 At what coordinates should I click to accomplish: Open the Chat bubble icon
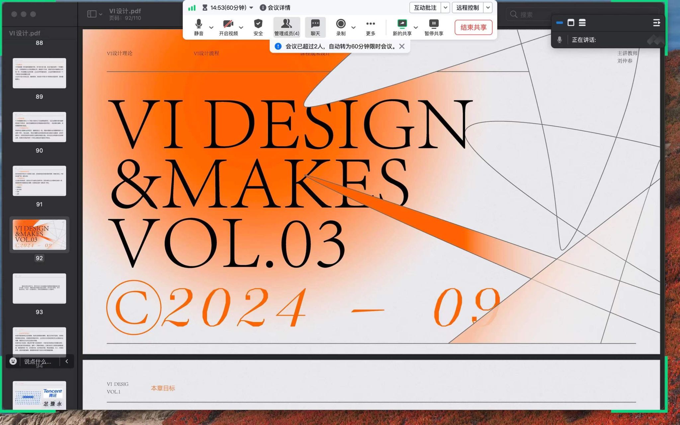tap(315, 24)
